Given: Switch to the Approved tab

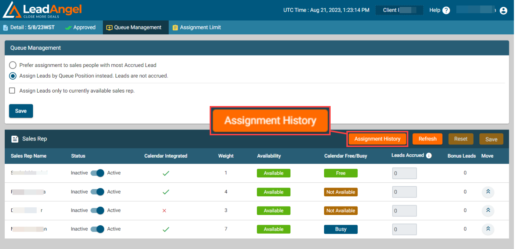Looking at the screenshot, I should (x=80, y=27).
